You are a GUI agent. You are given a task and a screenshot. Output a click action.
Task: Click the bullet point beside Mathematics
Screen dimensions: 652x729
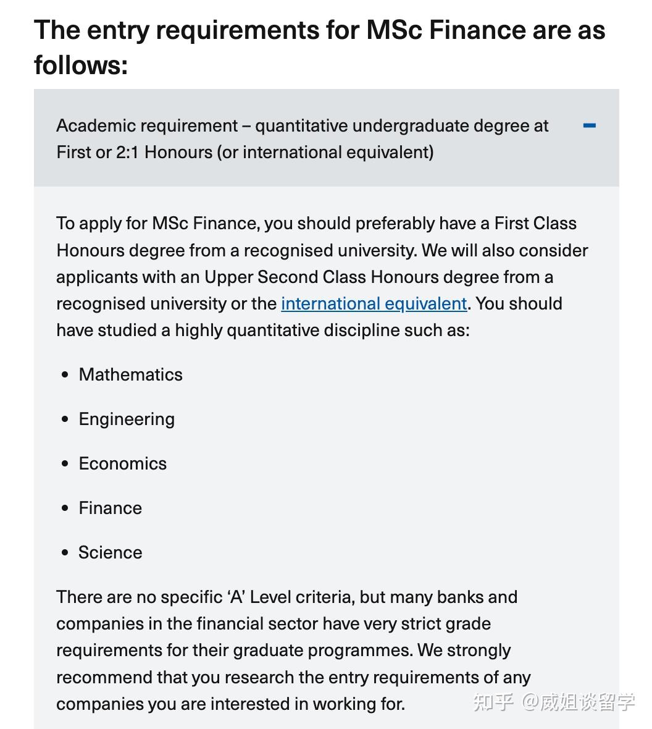pos(64,374)
